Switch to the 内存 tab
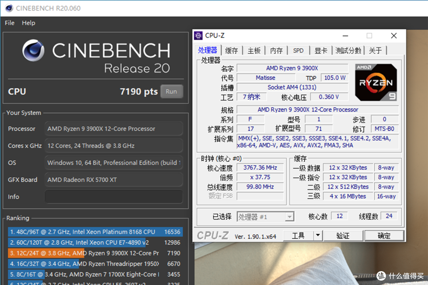 click(276, 50)
